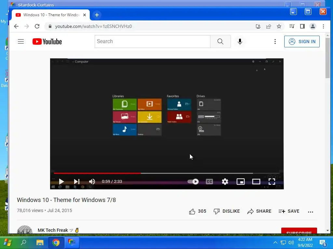Play the video

tap(61, 182)
